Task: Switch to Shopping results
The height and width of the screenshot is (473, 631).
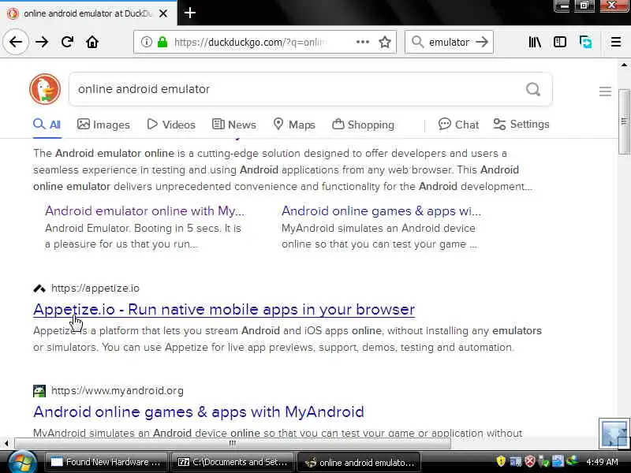Action: pyautogui.click(x=363, y=125)
